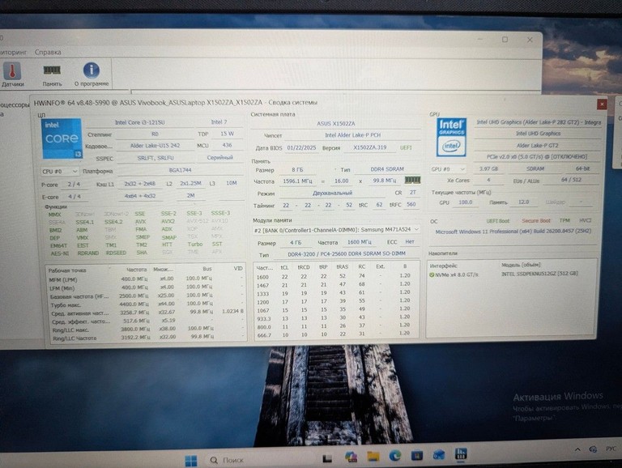Click the 3.97 GB GPU memory value

click(x=488, y=168)
